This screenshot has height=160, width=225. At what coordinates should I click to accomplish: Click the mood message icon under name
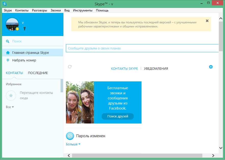pos(24,28)
